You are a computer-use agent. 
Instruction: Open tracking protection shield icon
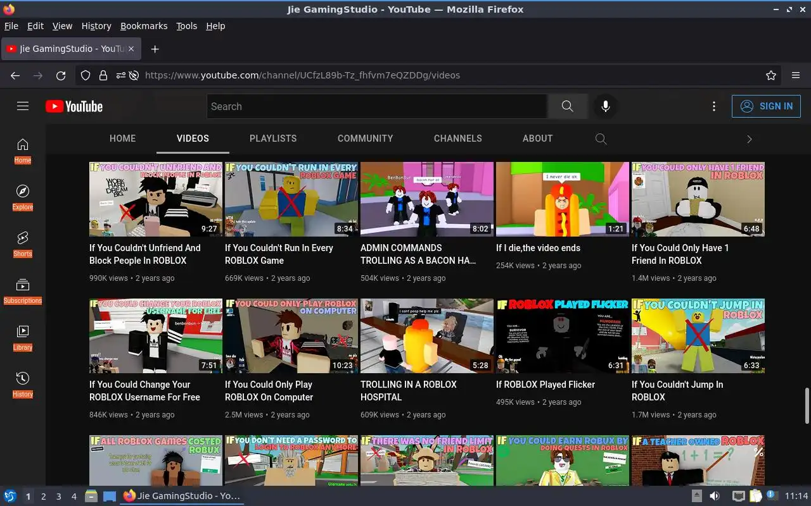coord(86,75)
